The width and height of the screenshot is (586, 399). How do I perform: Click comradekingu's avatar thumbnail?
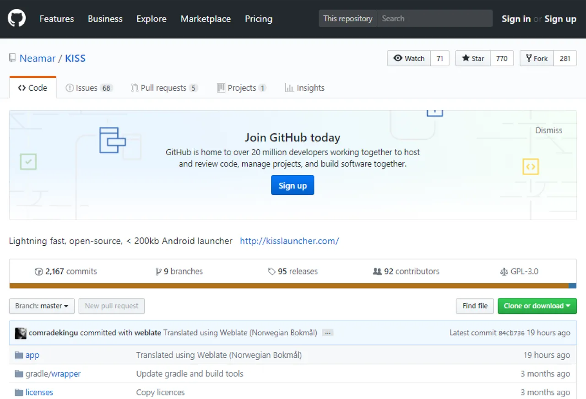(x=20, y=333)
